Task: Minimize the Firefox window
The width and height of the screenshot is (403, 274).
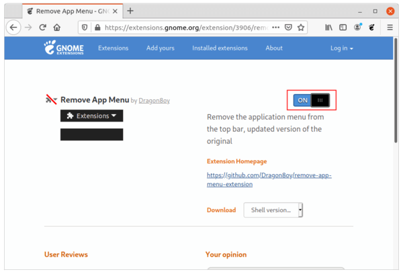Action: [360, 11]
